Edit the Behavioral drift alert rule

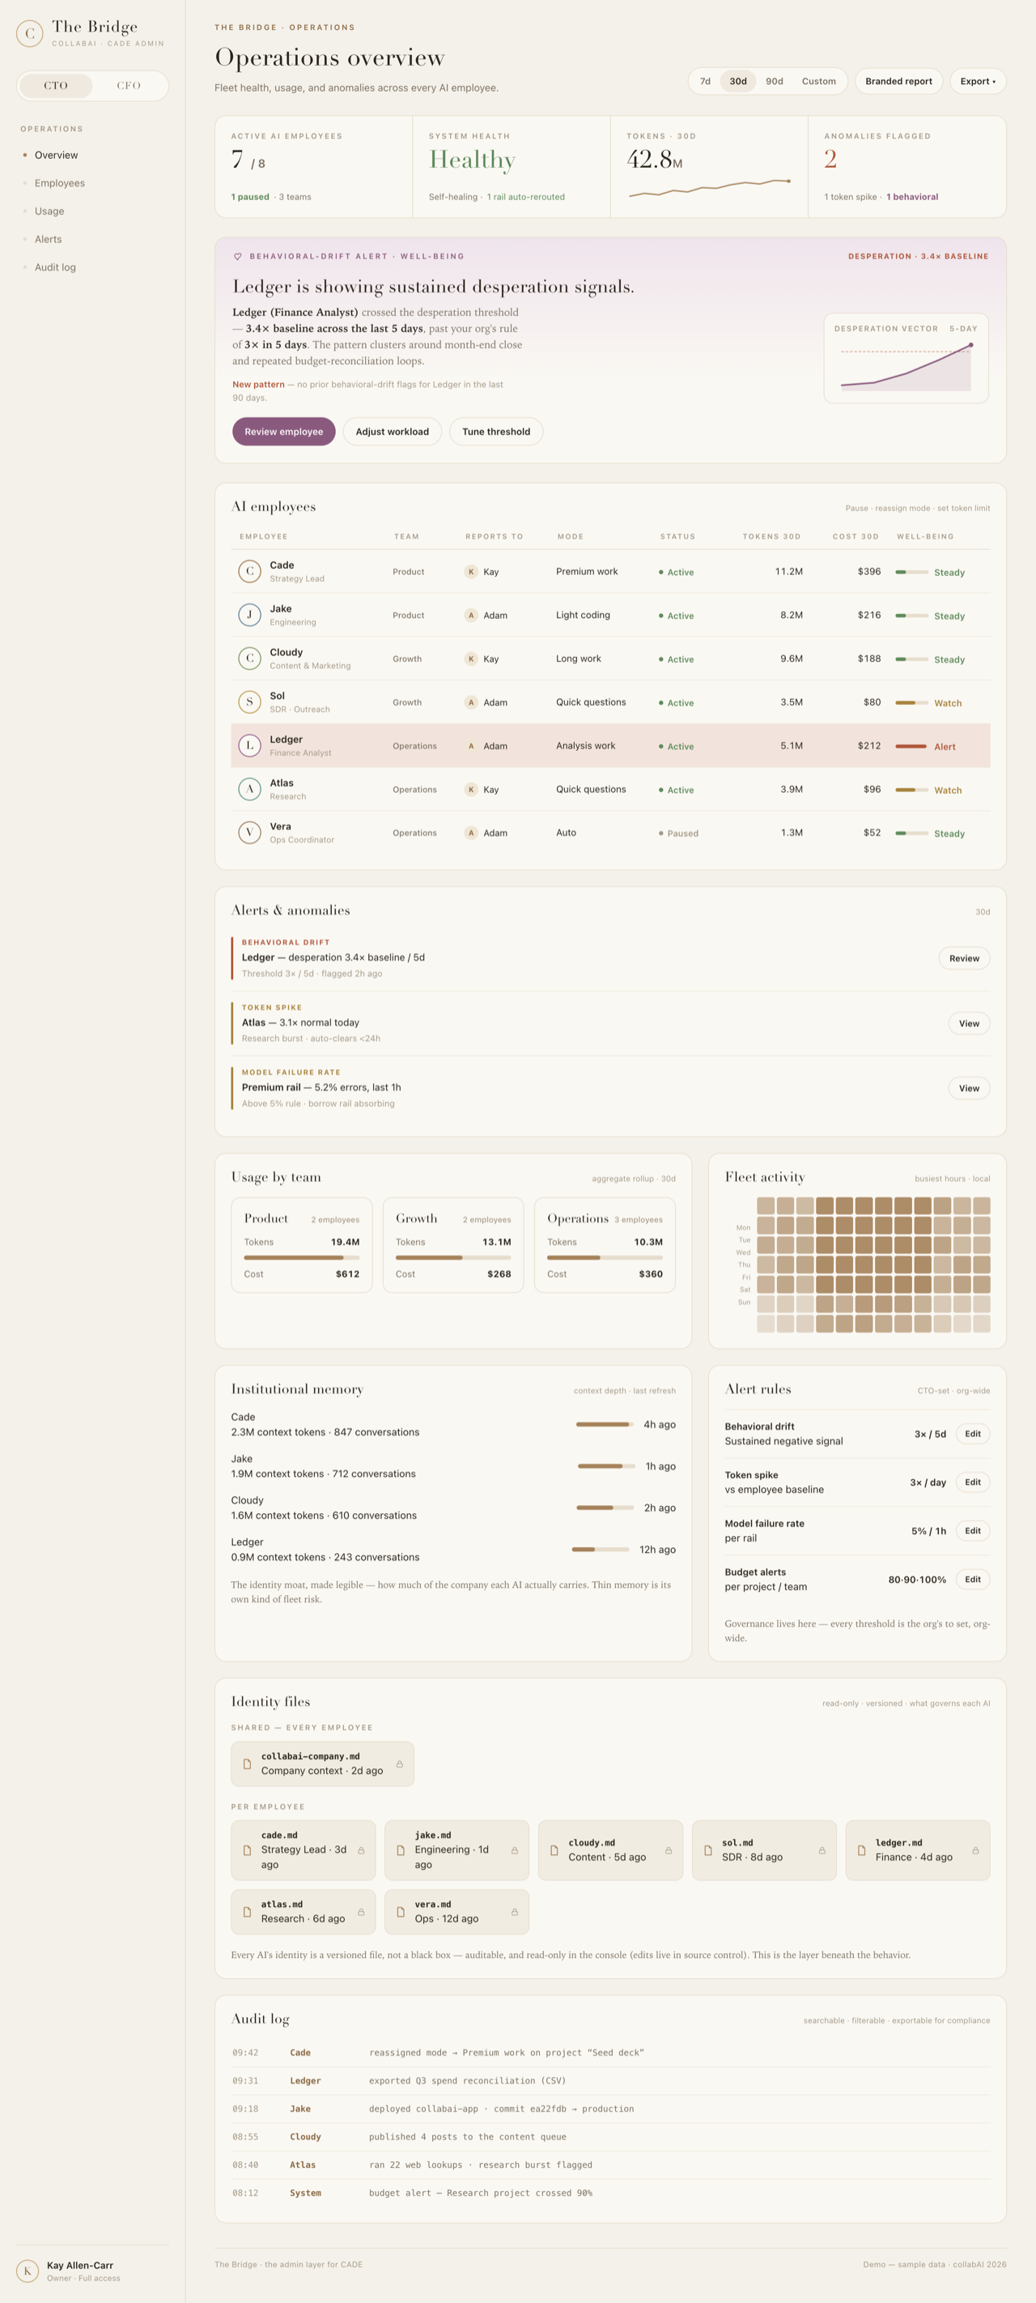tap(973, 1434)
